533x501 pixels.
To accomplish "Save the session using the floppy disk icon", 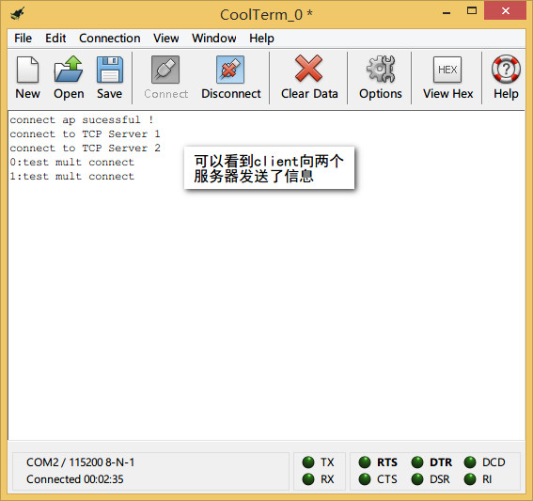I will point(109,70).
